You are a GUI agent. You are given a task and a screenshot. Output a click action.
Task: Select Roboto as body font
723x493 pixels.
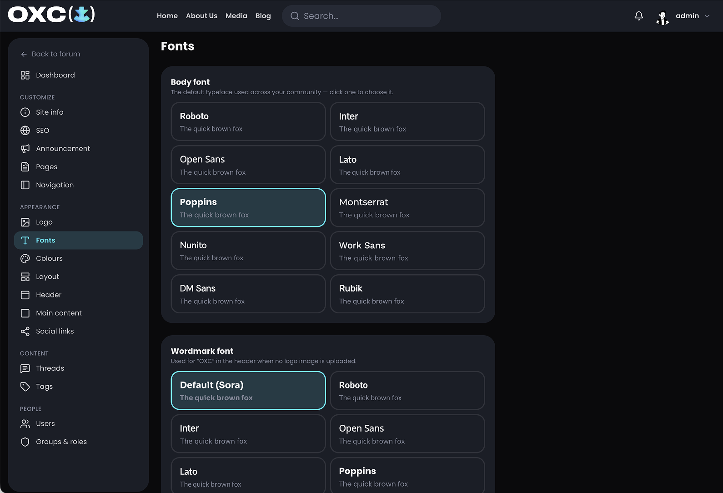(x=248, y=121)
